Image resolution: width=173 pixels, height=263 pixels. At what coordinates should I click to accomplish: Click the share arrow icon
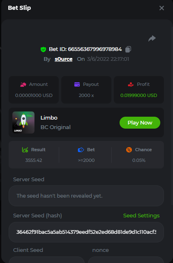[x=152, y=38]
